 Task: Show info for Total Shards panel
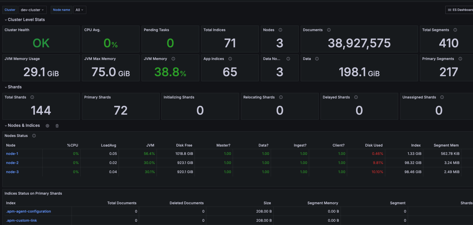pos(32,97)
